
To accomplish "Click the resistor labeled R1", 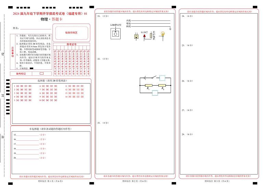I will coord(149,85).
